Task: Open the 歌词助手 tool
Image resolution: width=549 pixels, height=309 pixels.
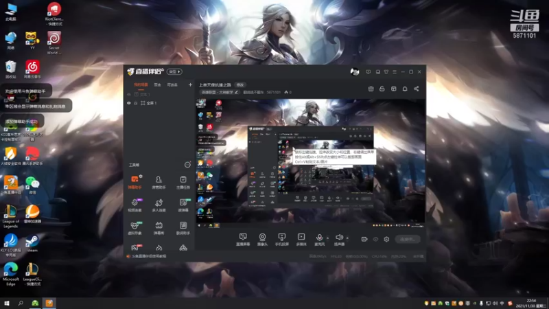Action: coord(183,228)
